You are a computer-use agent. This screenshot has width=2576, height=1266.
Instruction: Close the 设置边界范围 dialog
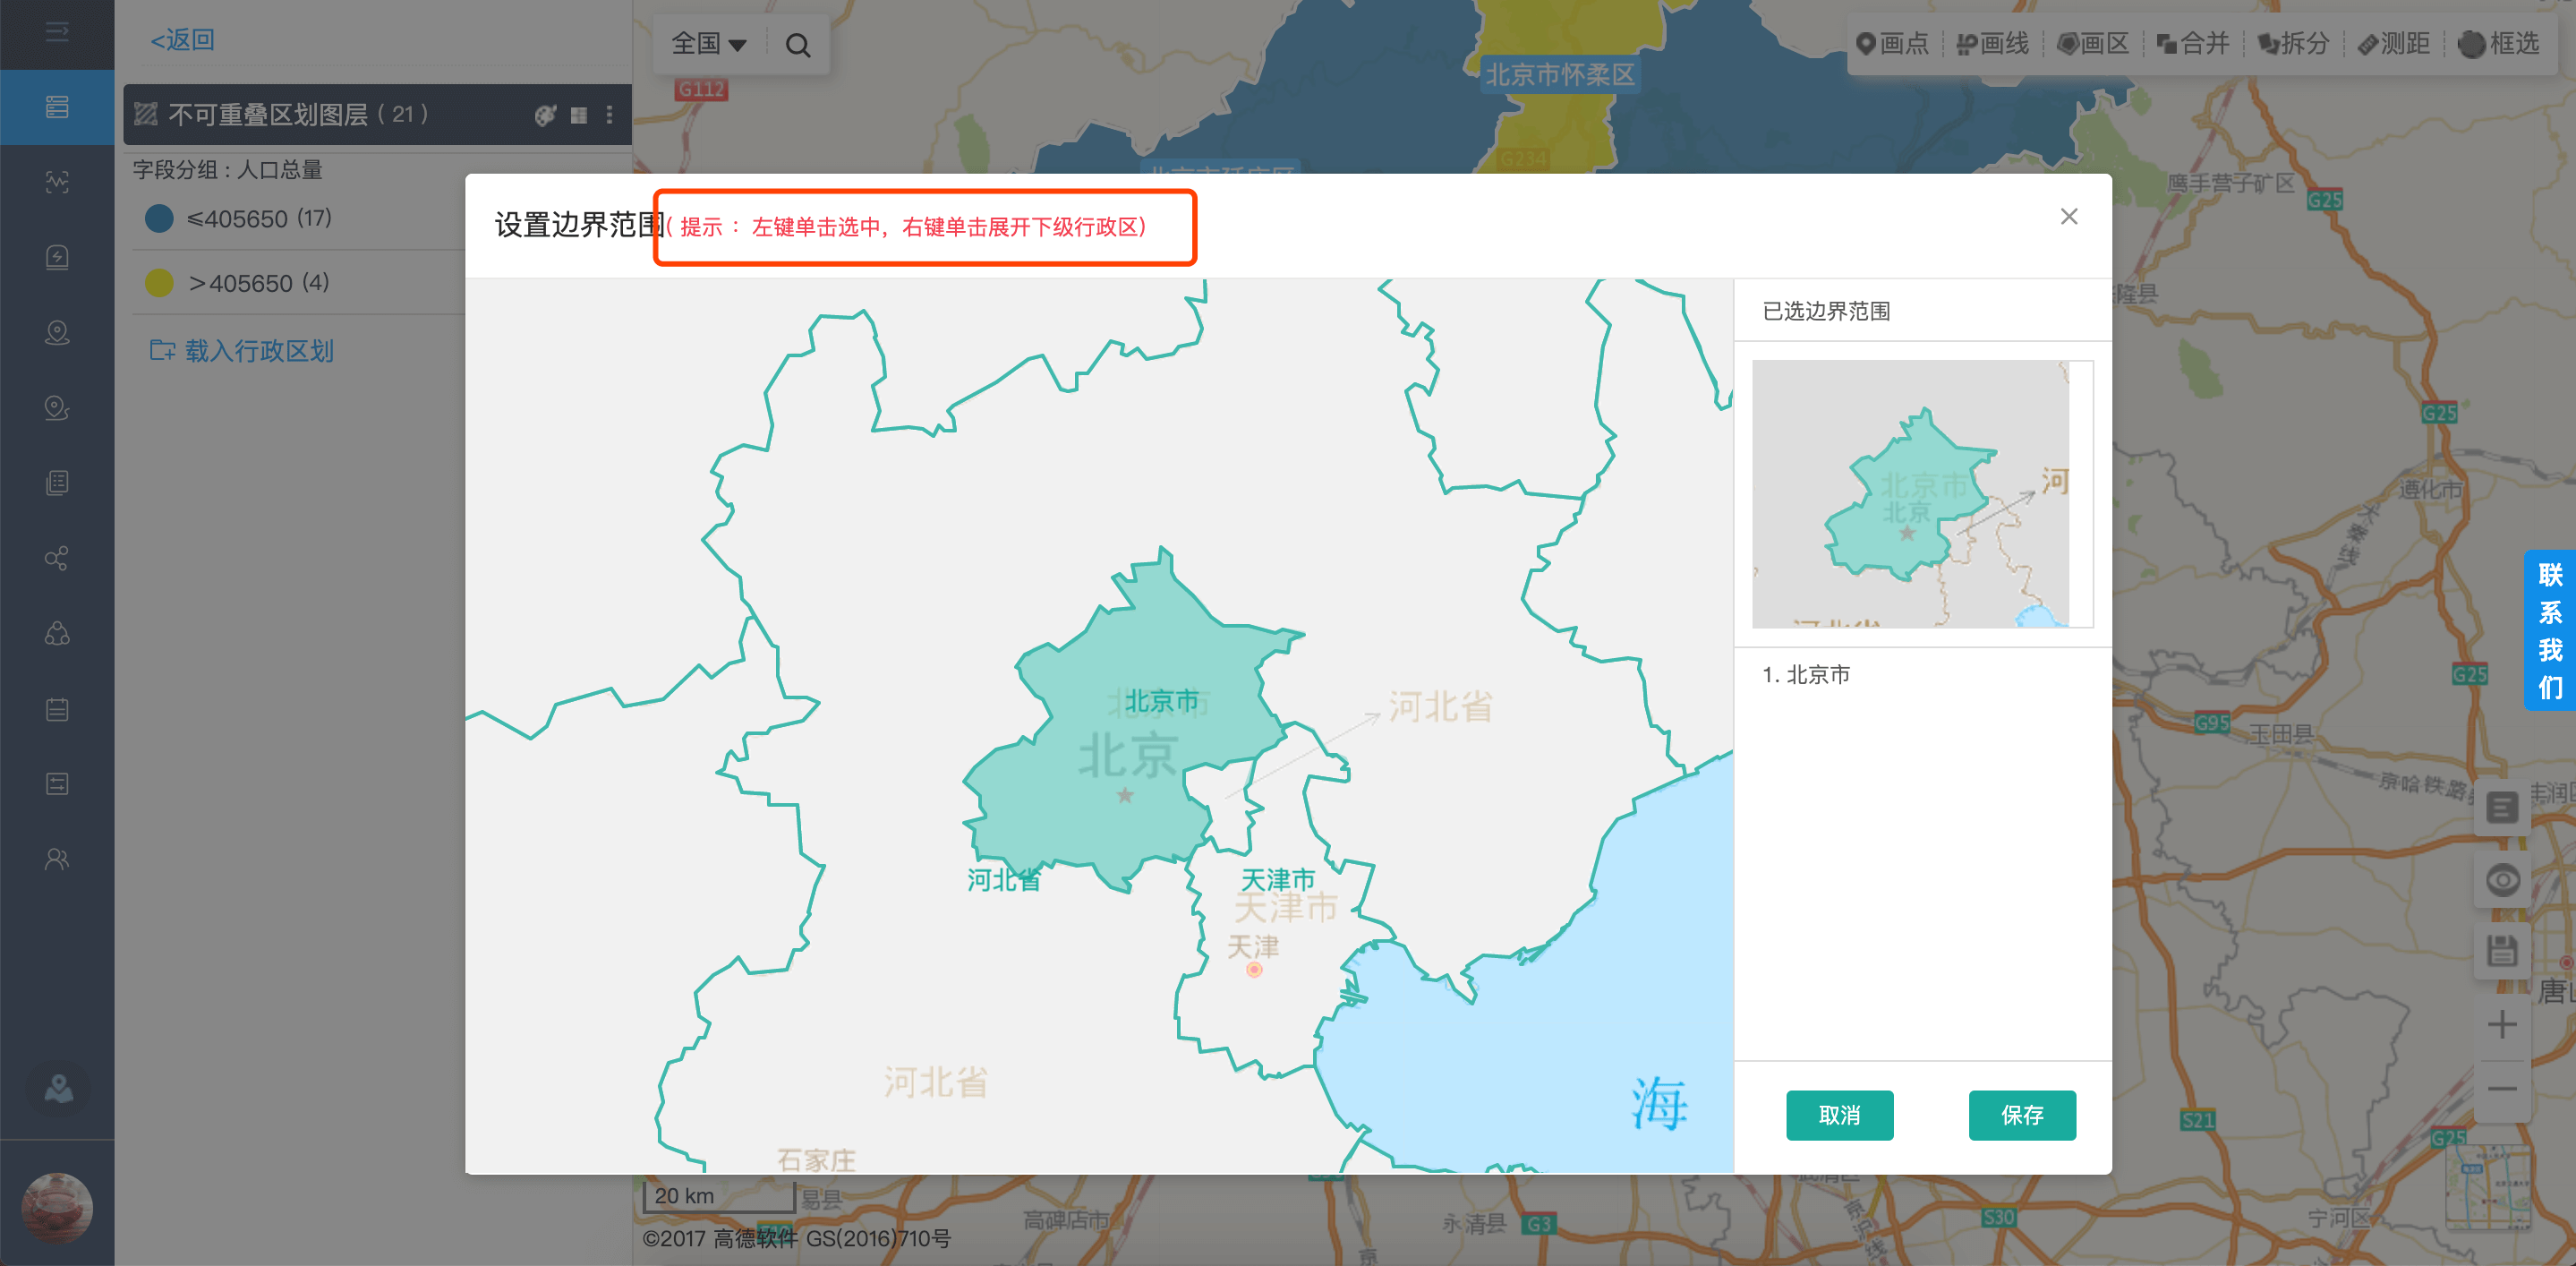click(2069, 217)
